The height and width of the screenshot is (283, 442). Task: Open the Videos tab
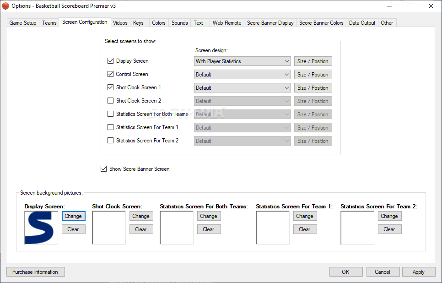point(120,23)
